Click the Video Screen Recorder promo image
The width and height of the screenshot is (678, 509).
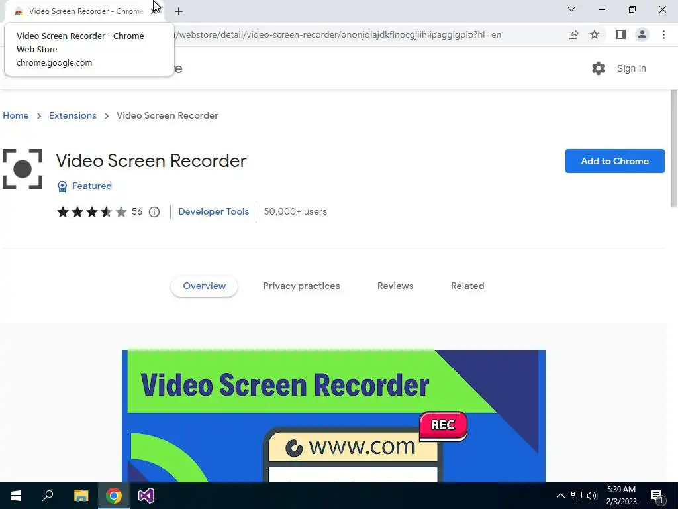[334, 416]
